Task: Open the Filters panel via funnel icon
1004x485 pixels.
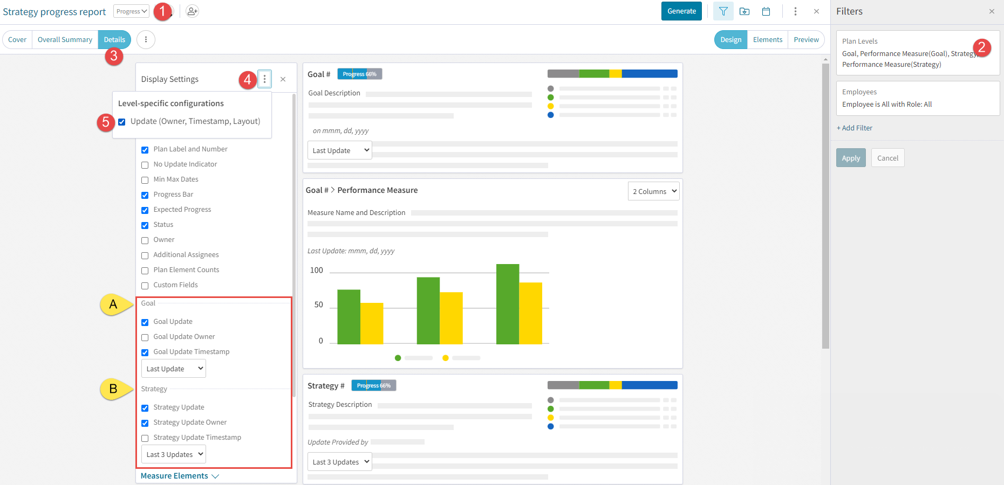Action: point(723,11)
